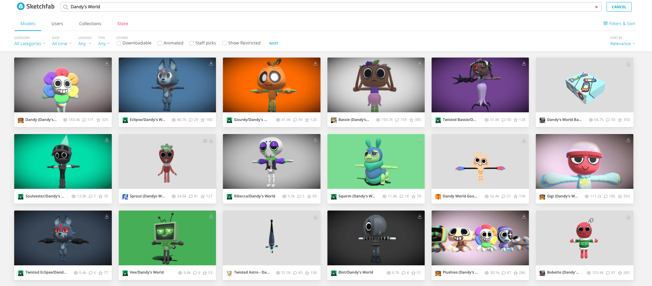Click the author avatar of Sprout model
652x286 pixels.
pyautogui.click(x=125, y=197)
